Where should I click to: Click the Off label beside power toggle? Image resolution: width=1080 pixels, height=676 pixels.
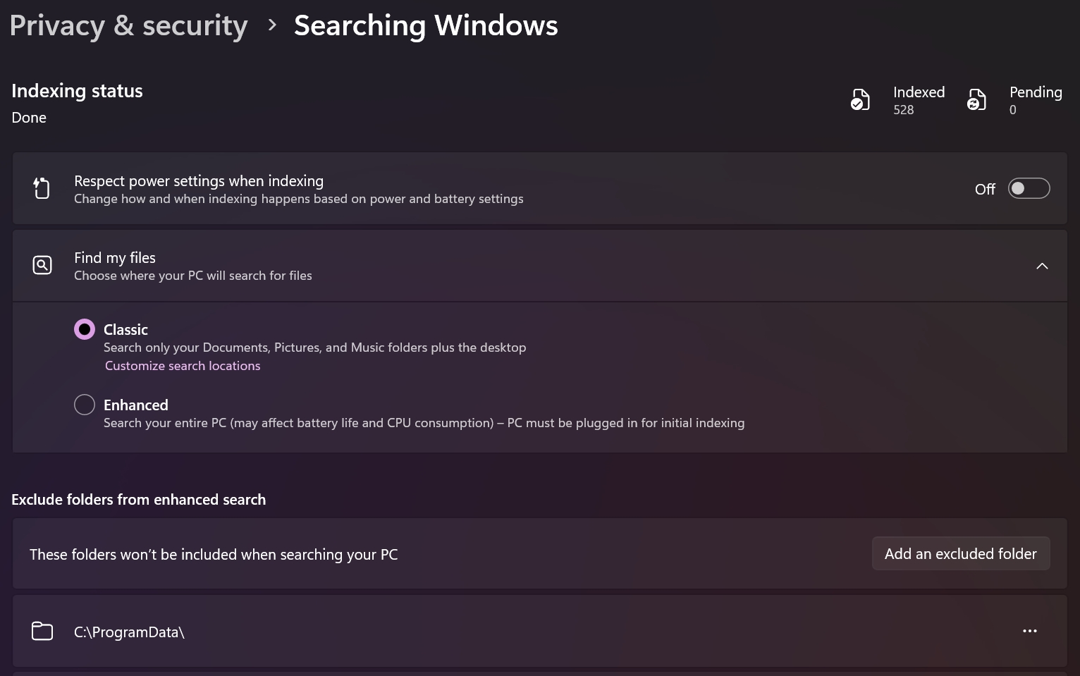tap(985, 189)
